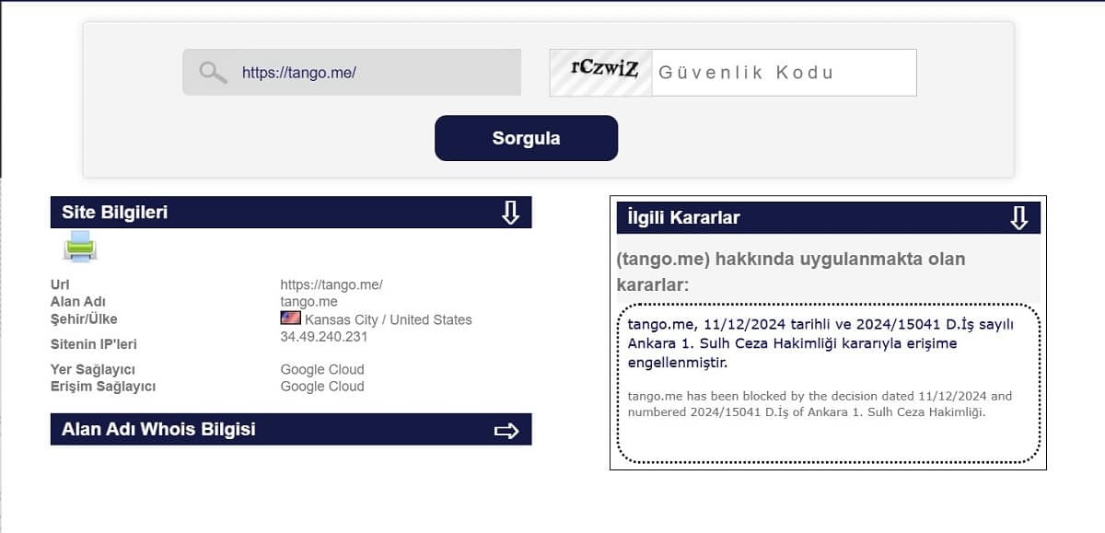Click the Site Bilgileri header title
1105x533 pixels.
click(x=115, y=213)
